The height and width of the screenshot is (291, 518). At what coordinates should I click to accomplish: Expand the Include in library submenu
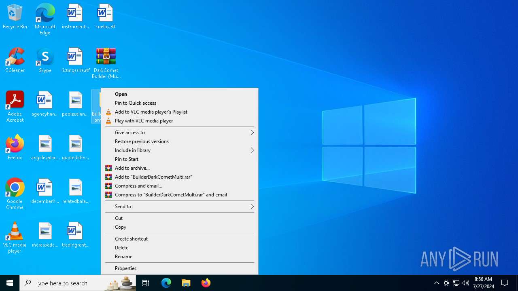tap(179, 150)
